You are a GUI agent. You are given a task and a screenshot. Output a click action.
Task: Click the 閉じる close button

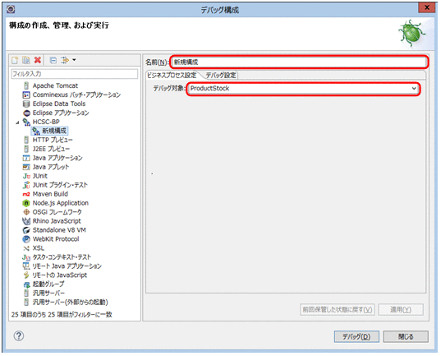point(406,336)
